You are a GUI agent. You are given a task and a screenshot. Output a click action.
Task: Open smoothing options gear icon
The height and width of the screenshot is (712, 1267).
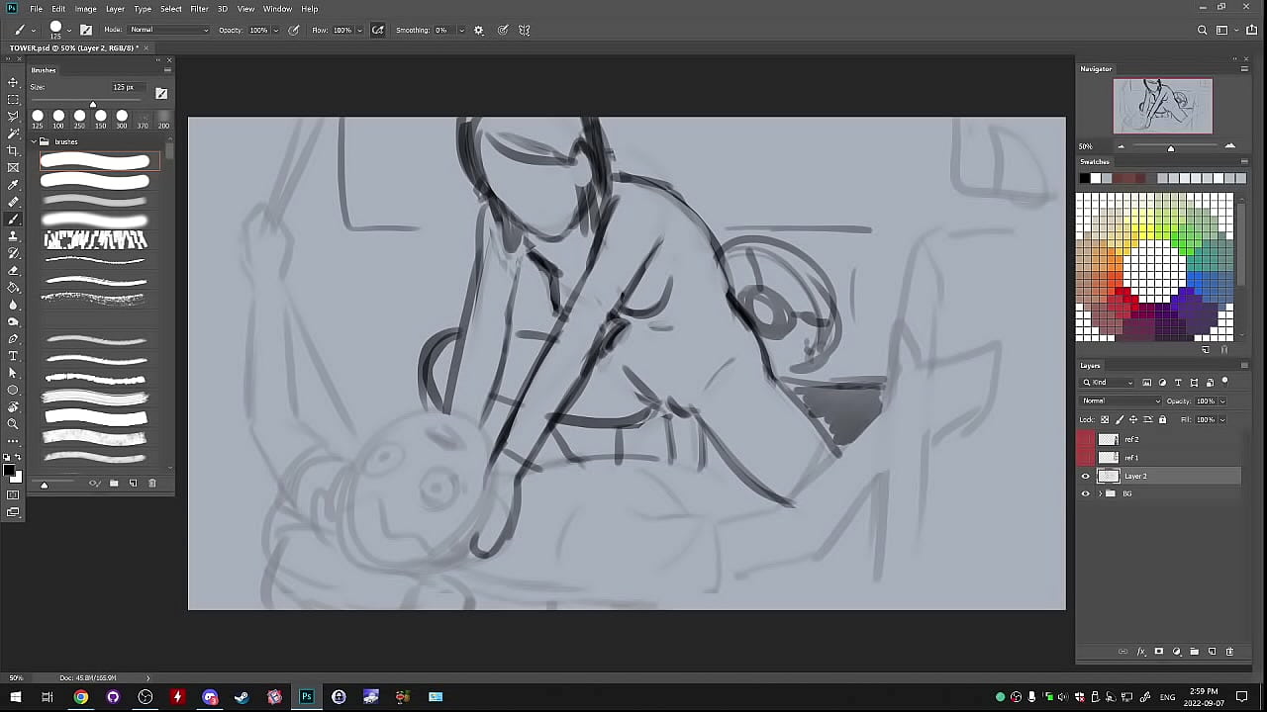click(x=479, y=31)
